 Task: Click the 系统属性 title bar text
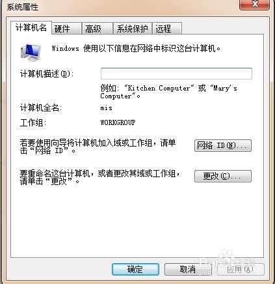point(23,7)
